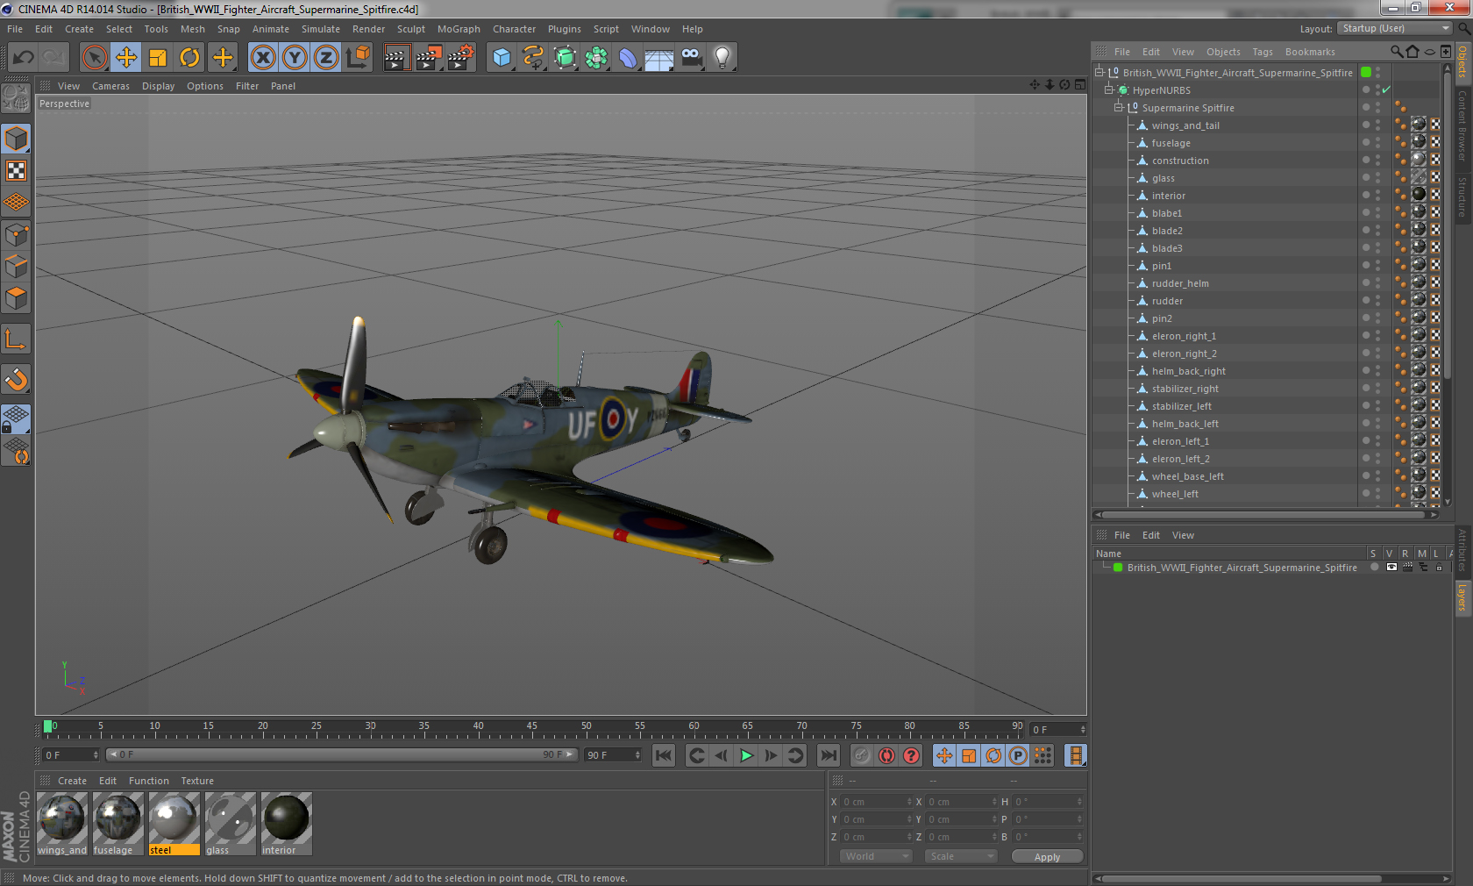Toggle HyperNURBS enable checkmark
The width and height of the screenshot is (1473, 886).
1386,90
